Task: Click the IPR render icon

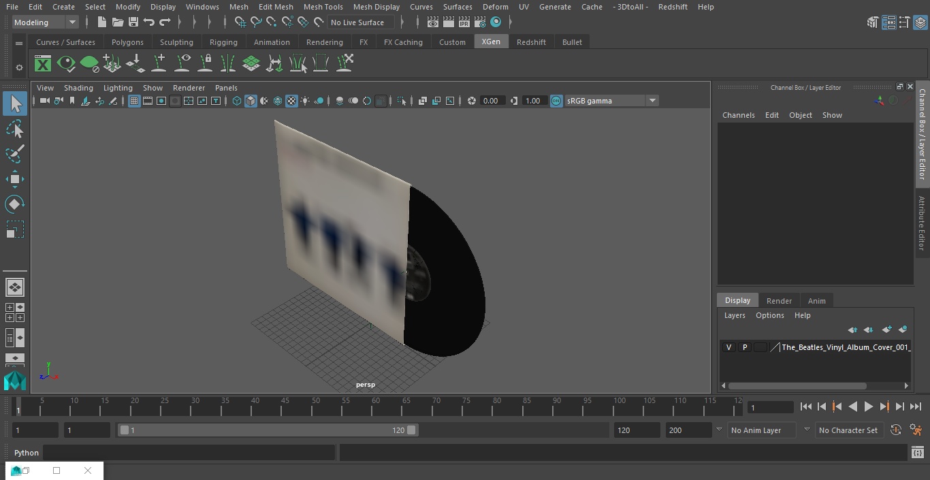Action: pyautogui.click(x=464, y=22)
